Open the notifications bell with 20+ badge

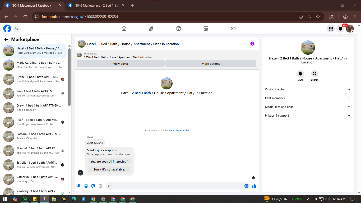pos(341,29)
